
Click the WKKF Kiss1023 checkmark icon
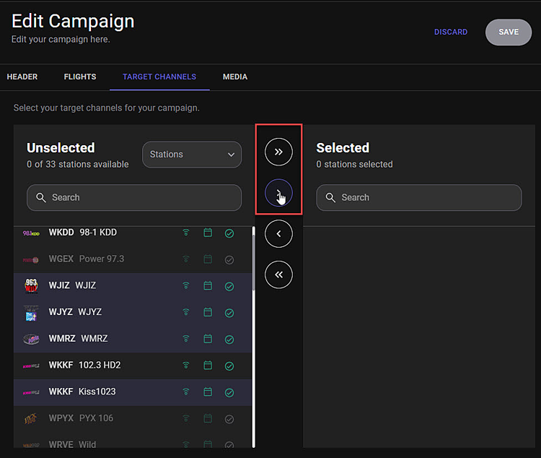click(x=229, y=393)
